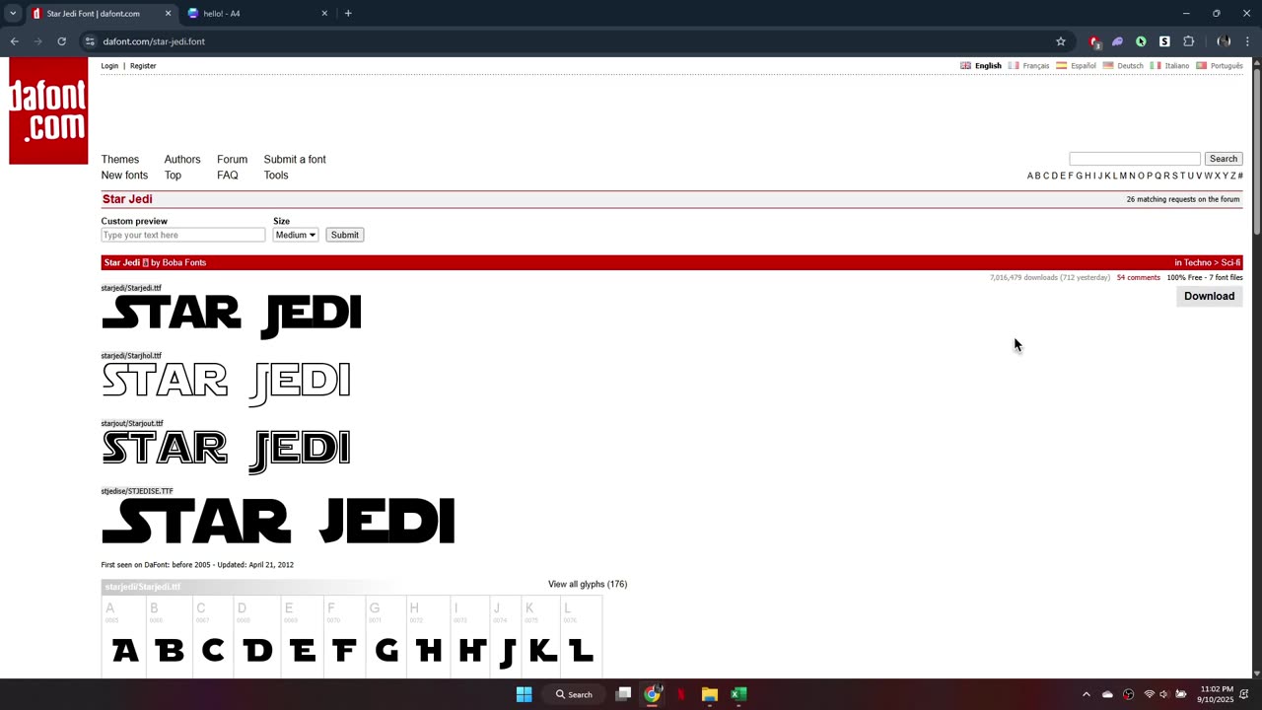Close the hello! - A4 tab
The height and width of the screenshot is (710, 1262).
[x=324, y=14]
